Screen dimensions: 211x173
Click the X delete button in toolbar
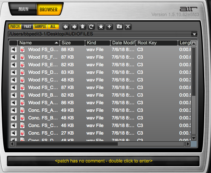tap(128, 27)
